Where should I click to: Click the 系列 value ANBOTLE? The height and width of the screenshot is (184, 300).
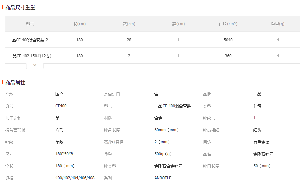click(163, 178)
